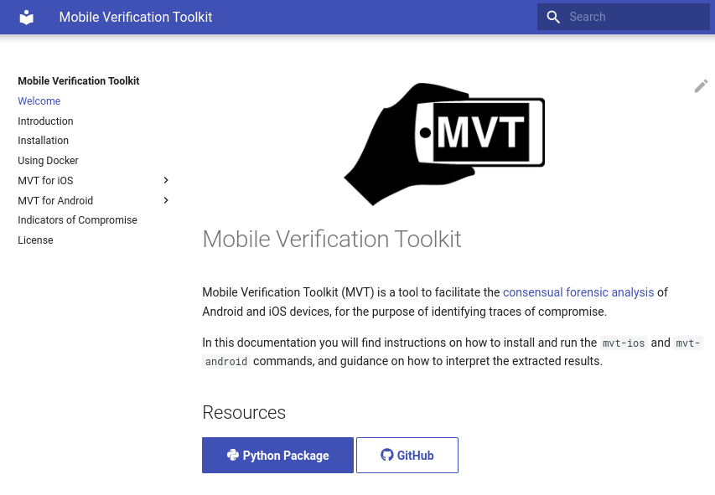
Task: Click the GitHub octocat icon
Action: coord(386,455)
